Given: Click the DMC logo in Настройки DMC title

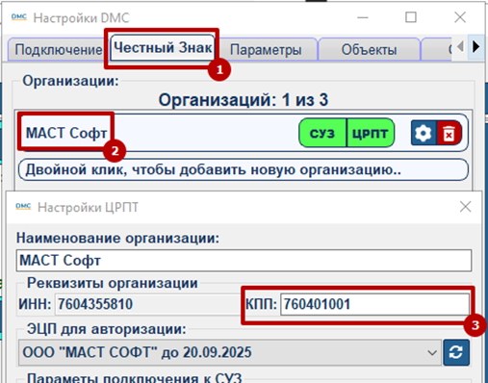Looking at the screenshot, I should click(19, 17).
